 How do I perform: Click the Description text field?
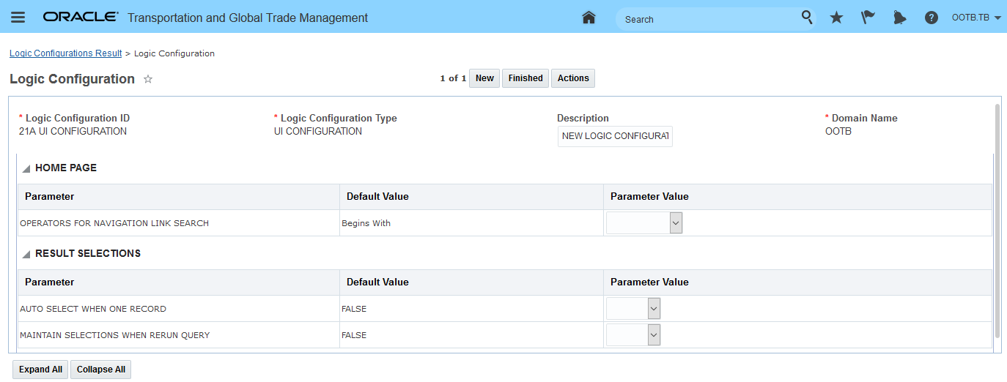[615, 136]
